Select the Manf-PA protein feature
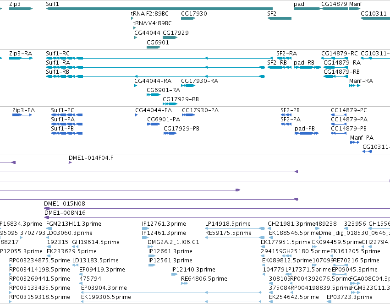 click(x=355, y=142)
